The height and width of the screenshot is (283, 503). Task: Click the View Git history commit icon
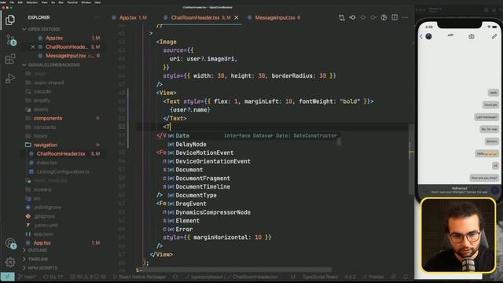point(352,17)
